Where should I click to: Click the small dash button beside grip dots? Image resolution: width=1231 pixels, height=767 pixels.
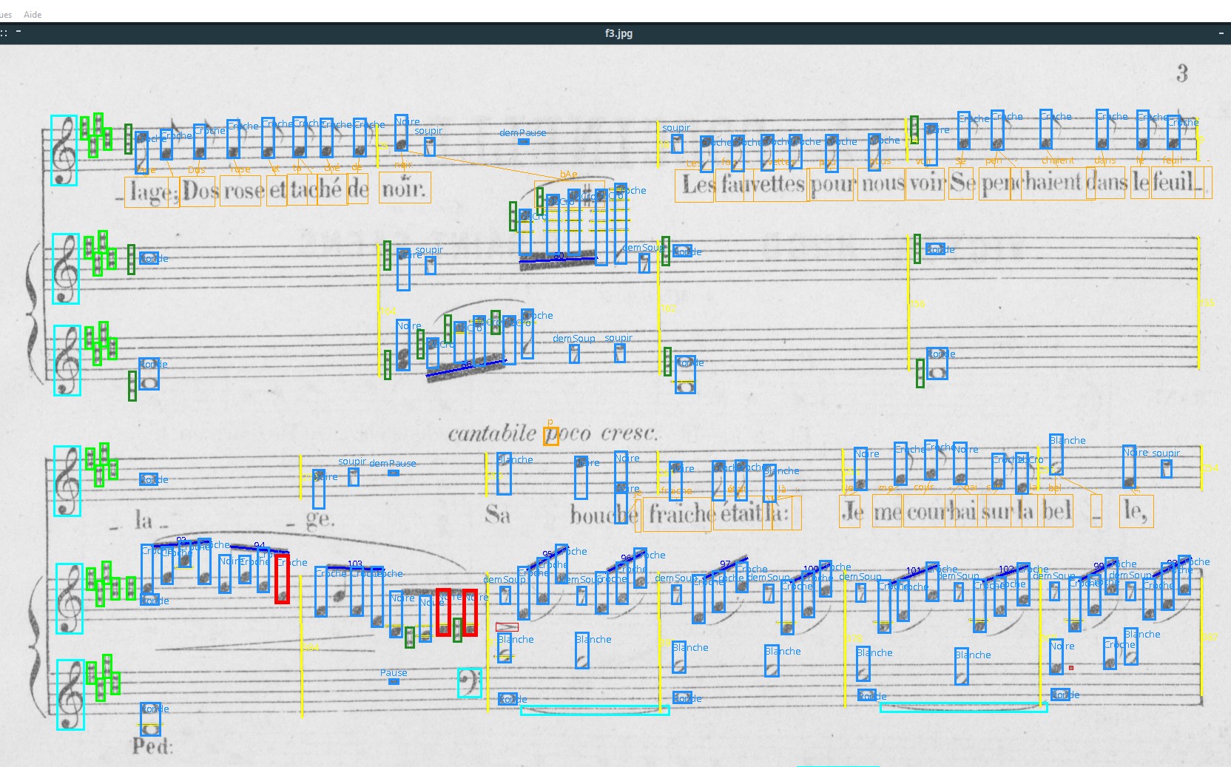click(18, 32)
